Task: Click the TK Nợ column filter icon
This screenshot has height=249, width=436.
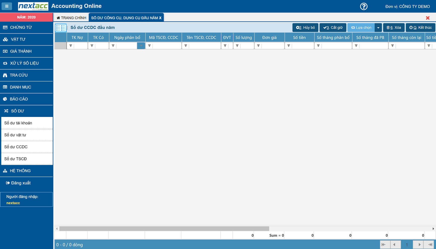Action: (71, 46)
